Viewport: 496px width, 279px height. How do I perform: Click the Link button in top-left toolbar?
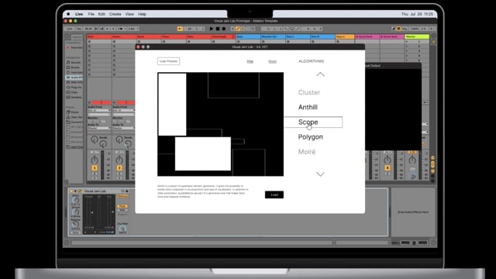[70, 29]
